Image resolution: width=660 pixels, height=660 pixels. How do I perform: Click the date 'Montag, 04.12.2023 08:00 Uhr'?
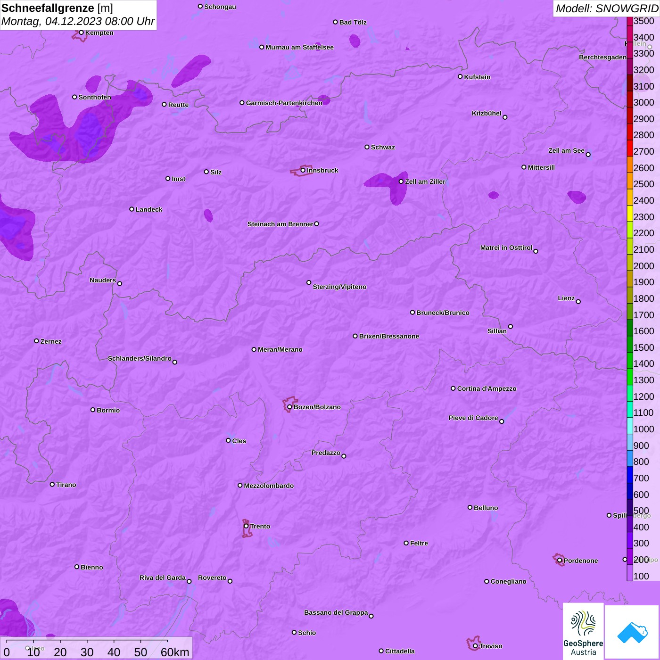pyautogui.click(x=78, y=21)
